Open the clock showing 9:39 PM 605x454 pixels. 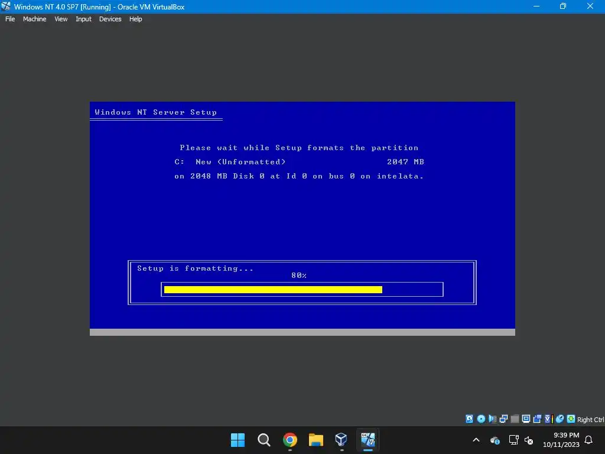561,440
